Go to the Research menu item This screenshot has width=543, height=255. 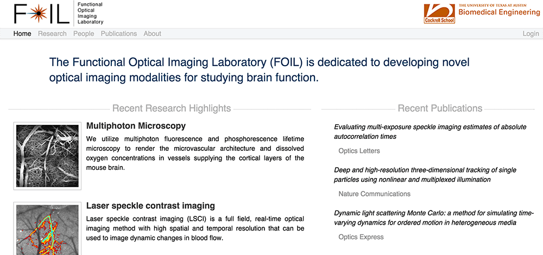pyautogui.click(x=52, y=34)
